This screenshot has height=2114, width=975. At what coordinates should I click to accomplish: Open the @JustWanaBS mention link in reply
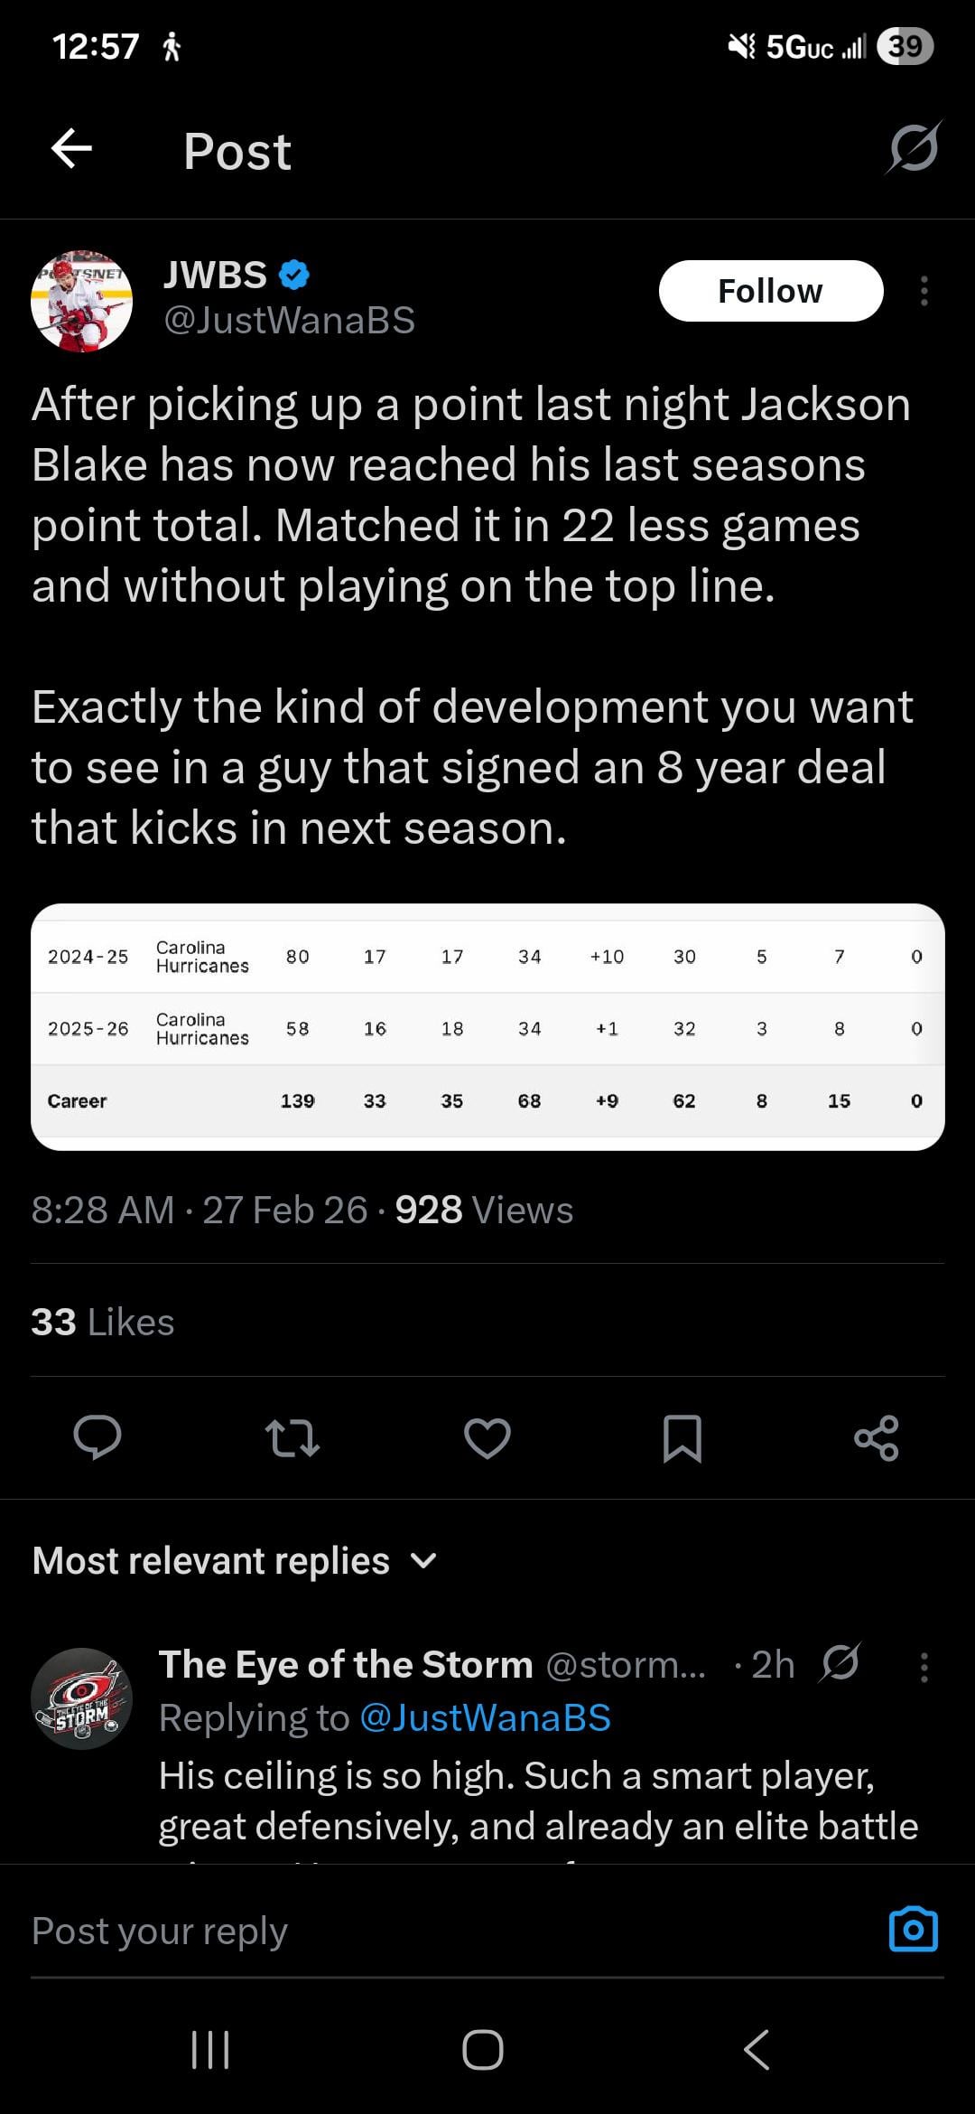pos(485,1718)
